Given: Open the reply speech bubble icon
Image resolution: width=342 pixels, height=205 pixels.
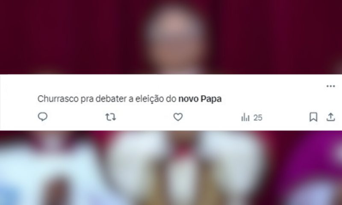Looking at the screenshot, I should 42,117.
